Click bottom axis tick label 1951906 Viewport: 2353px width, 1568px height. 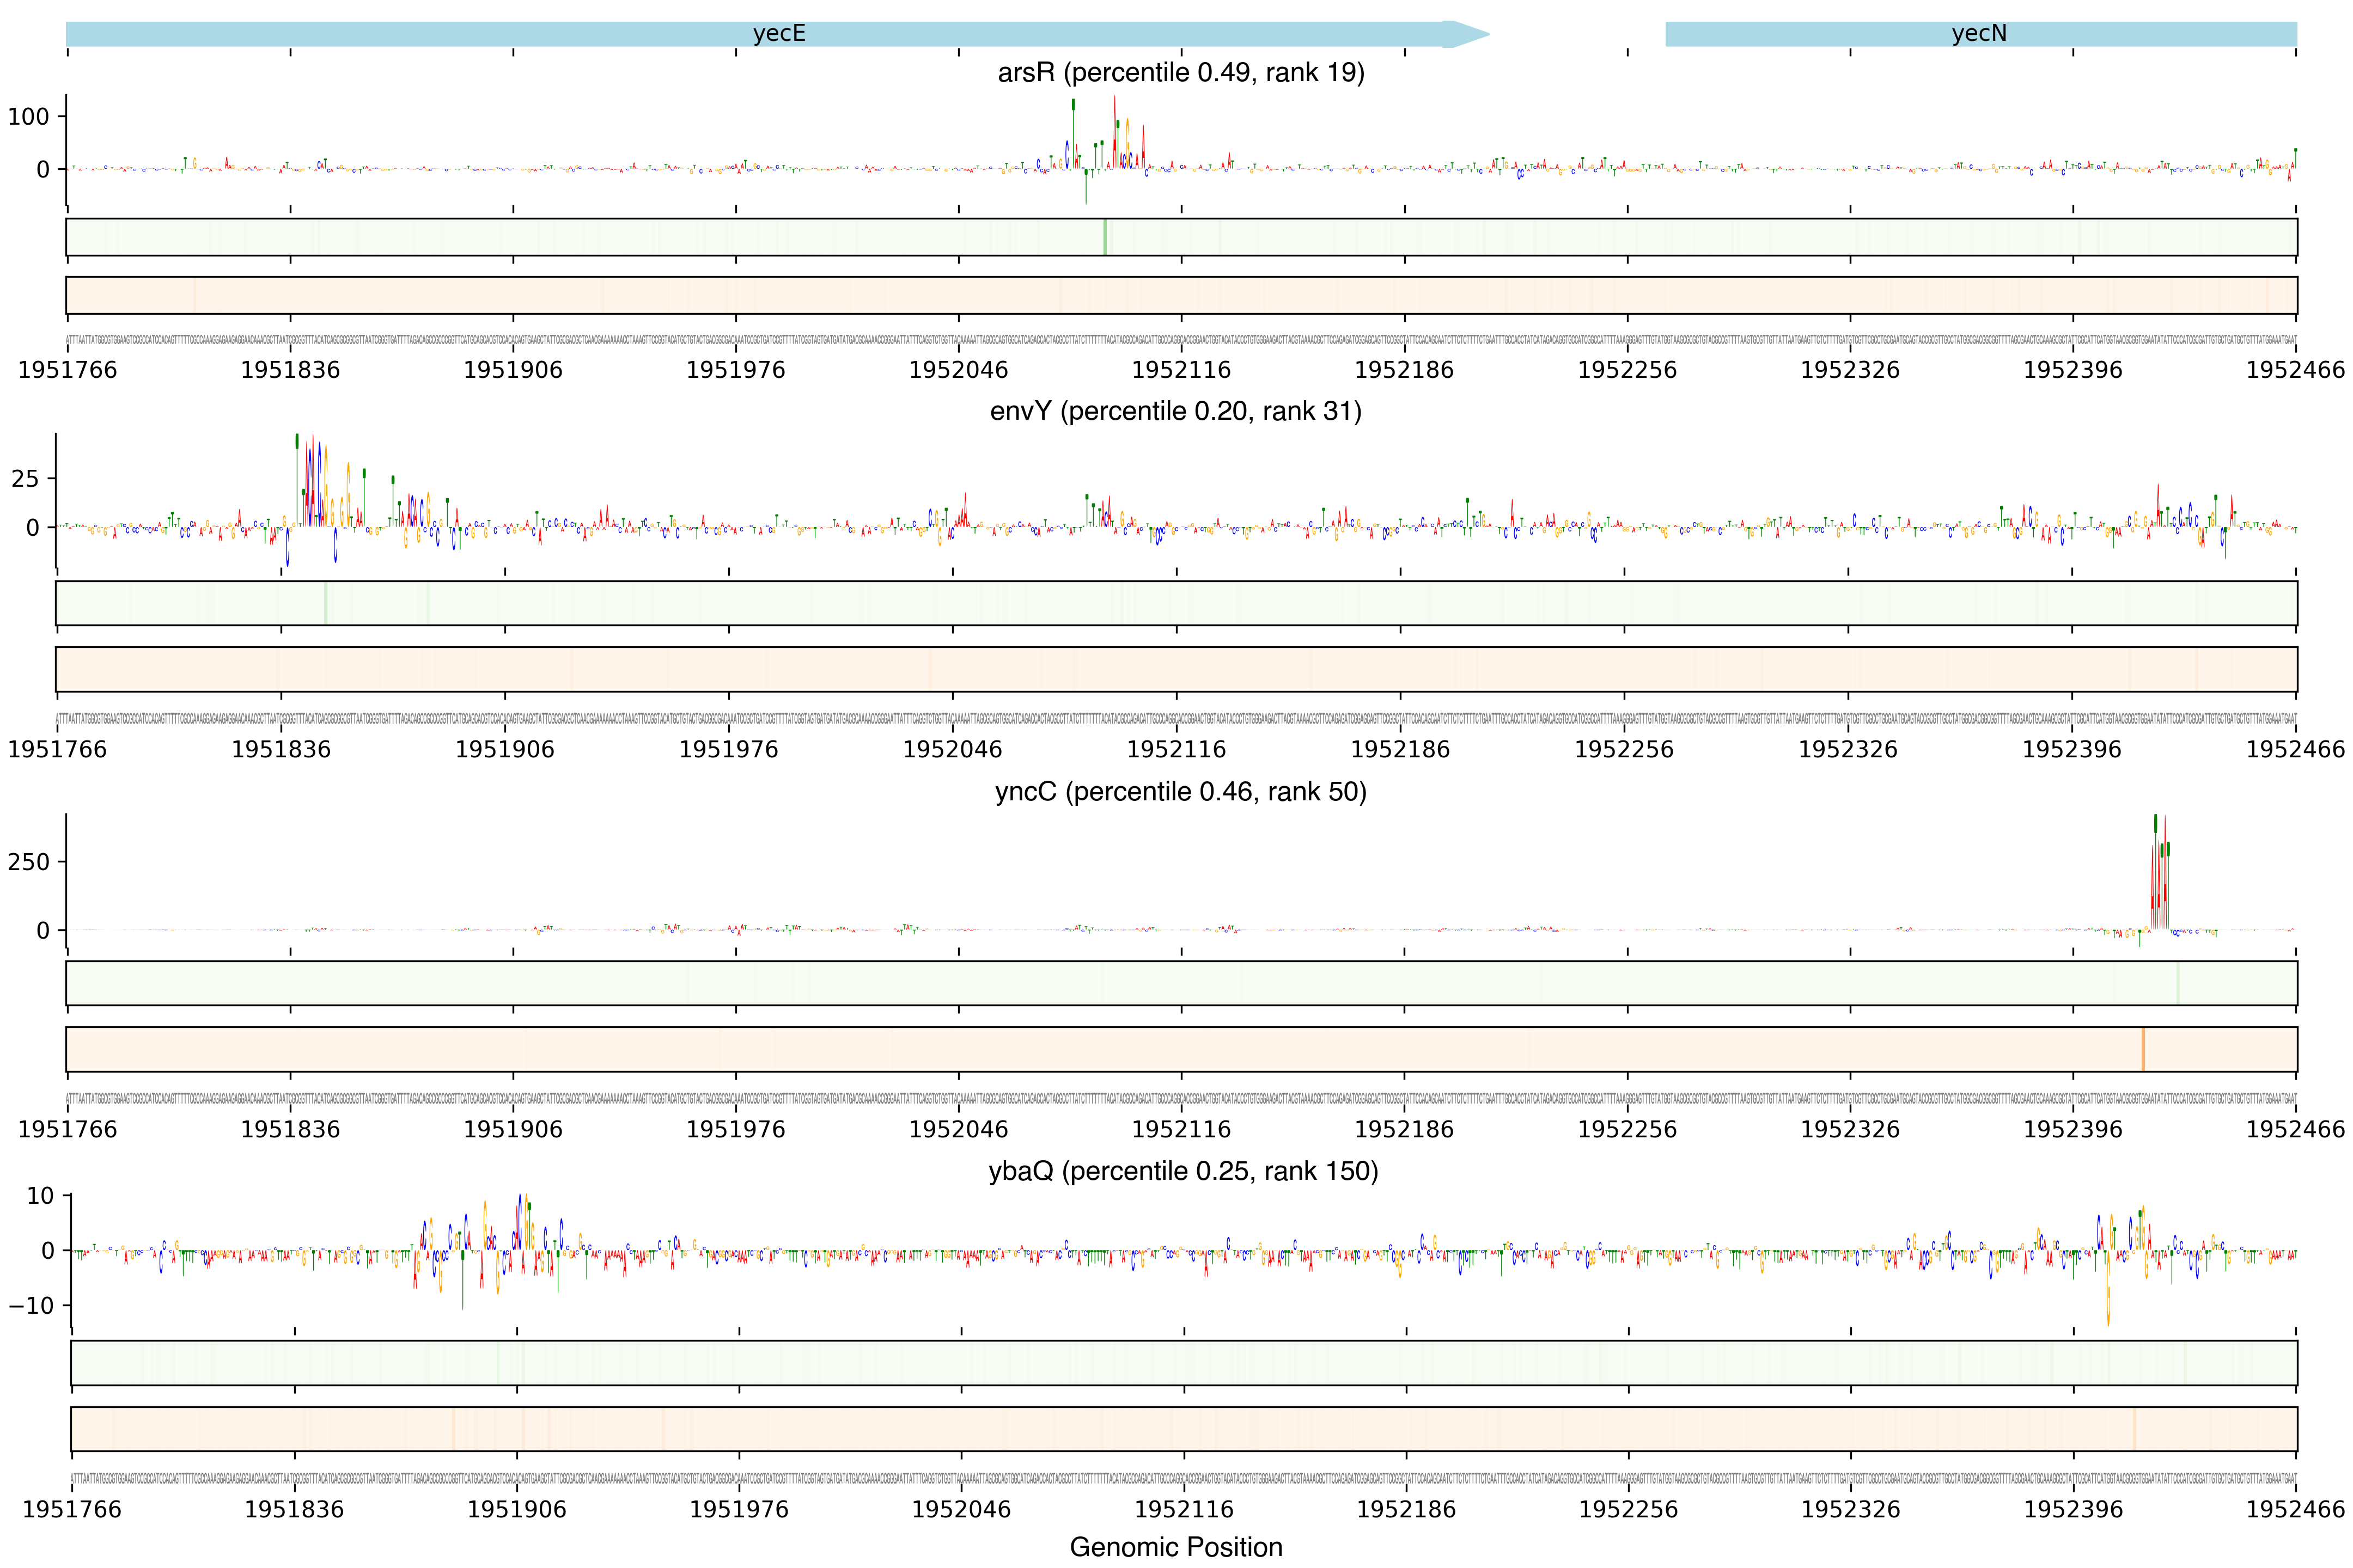[x=516, y=1509]
